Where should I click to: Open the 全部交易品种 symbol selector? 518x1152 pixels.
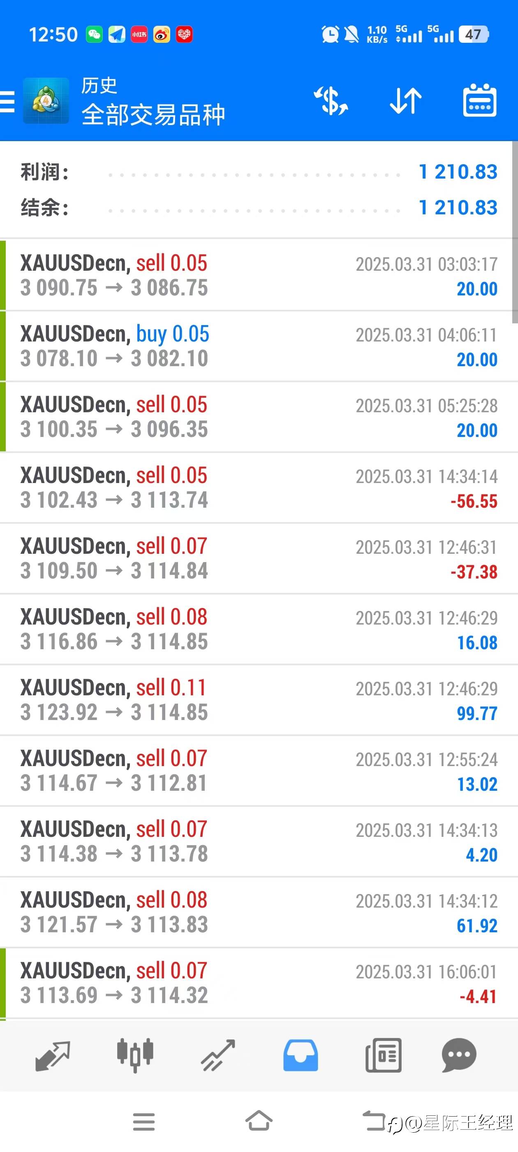[153, 114]
